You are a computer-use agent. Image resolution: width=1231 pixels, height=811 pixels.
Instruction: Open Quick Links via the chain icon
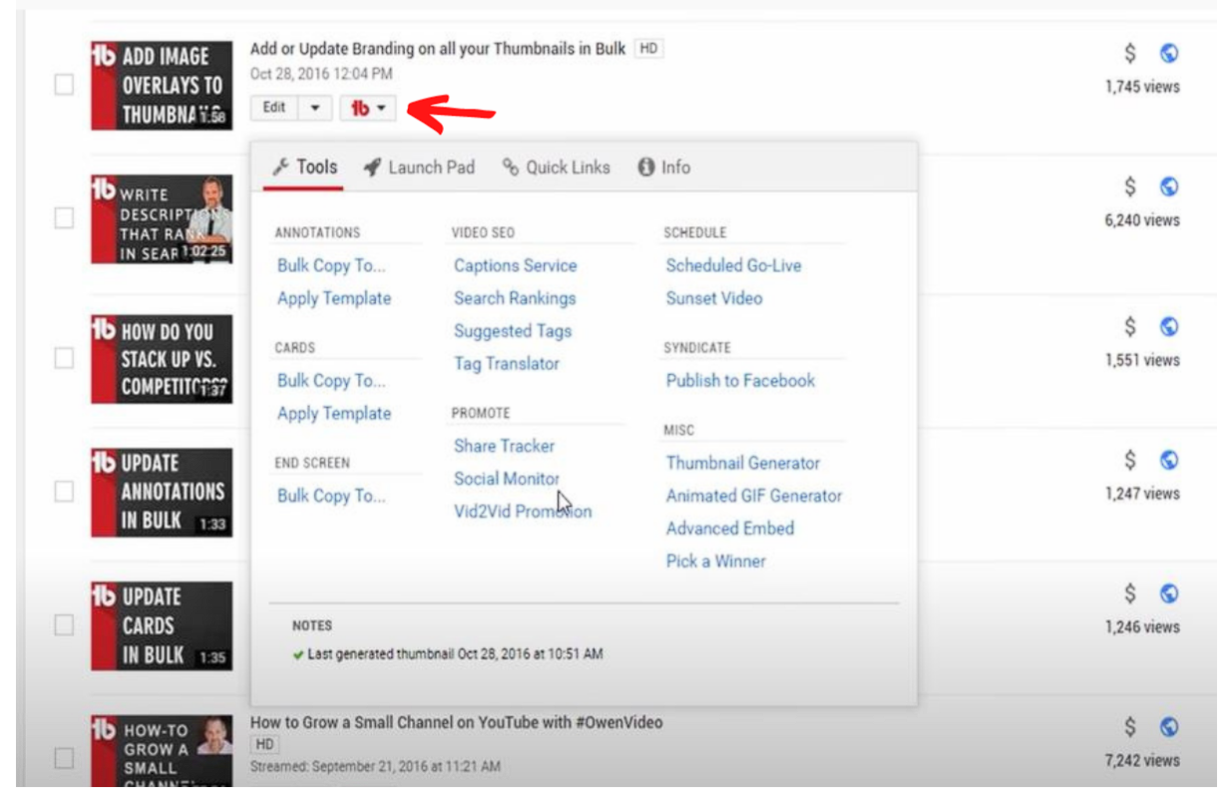(x=511, y=167)
